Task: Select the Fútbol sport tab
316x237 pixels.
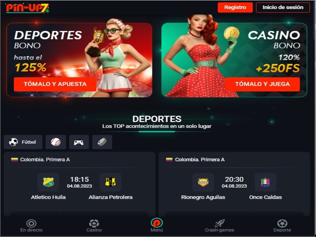Action: tap(23, 142)
